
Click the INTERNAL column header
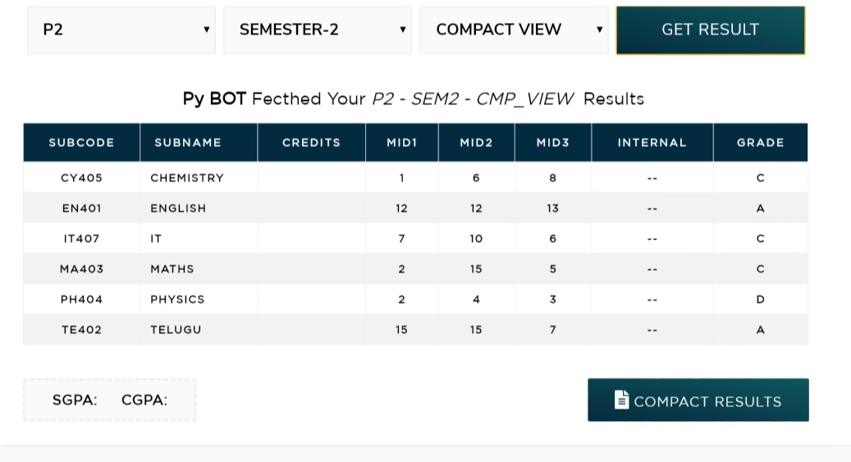click(x=652, y=142)
